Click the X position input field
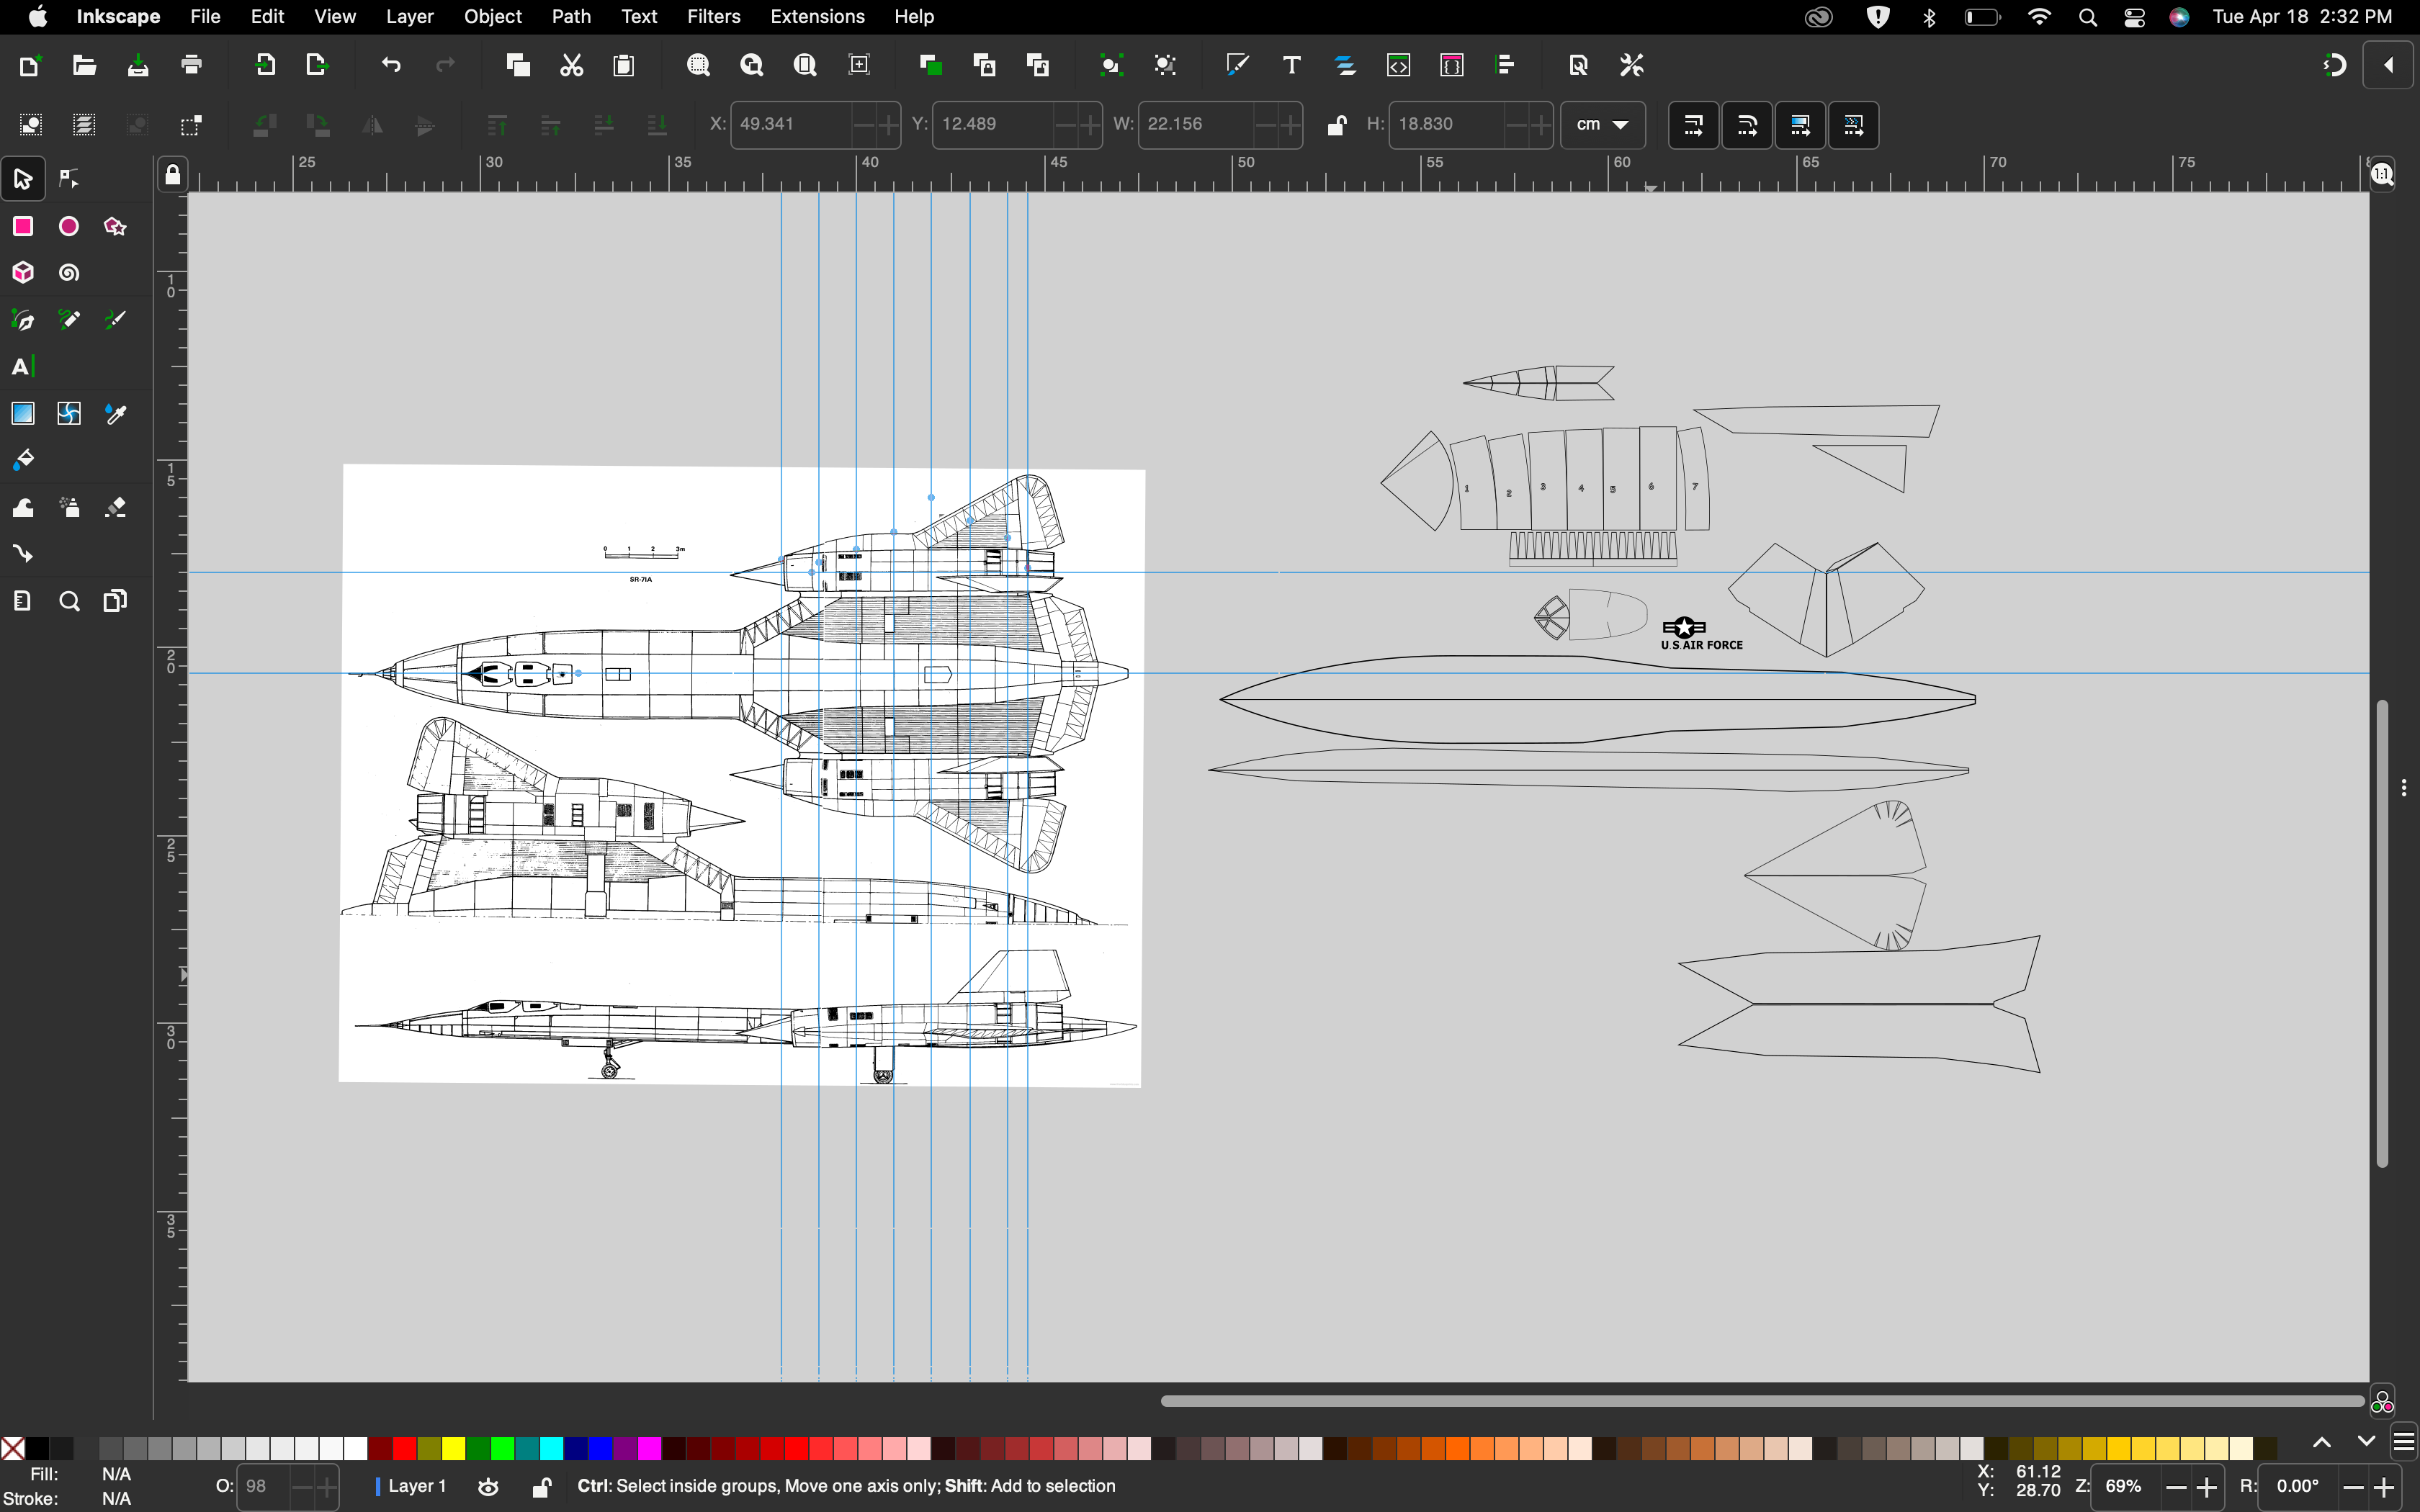 point(791,125)
